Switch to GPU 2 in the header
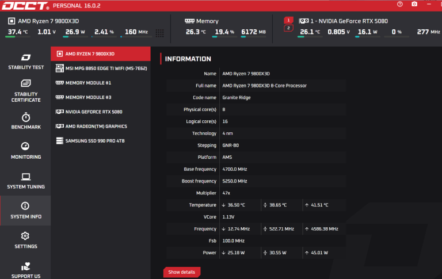Image resolution: width=442 pixels, height=279 pixels. (288, 28)
